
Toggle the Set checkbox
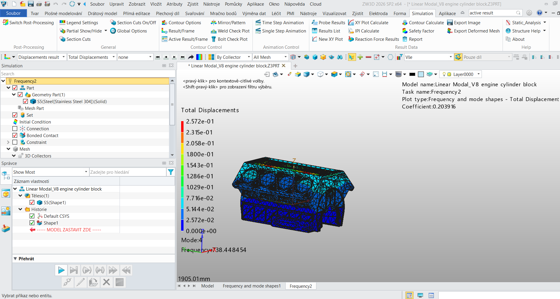(x=15, y=115)
